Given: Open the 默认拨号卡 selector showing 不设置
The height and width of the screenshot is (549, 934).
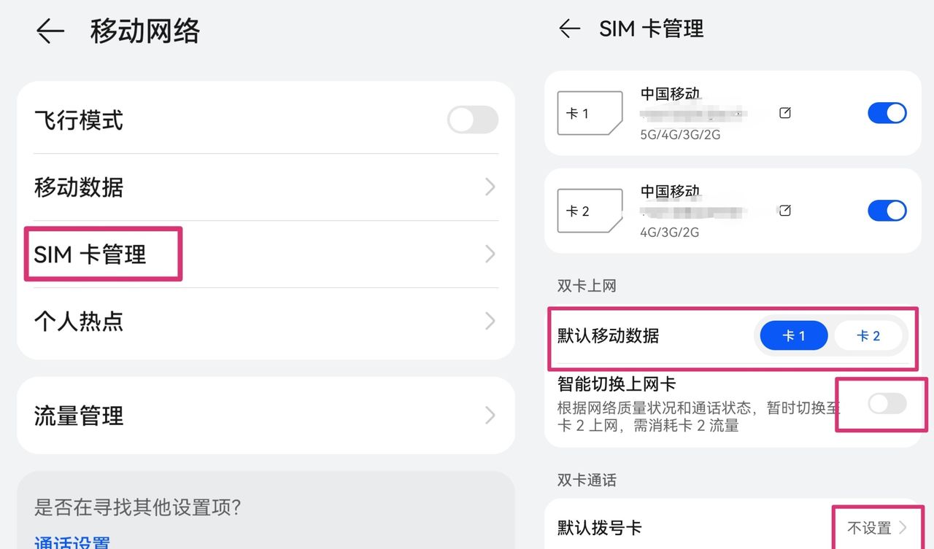Looking at the screenshot, I should point(873,526).
